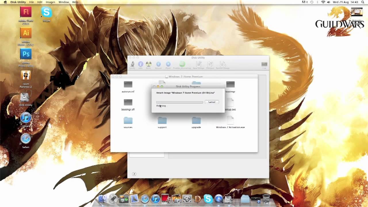The width and height of the screenshot is (368, 207).
Task: Open iPhoto in the Dock
Action: tap(176, 199)
